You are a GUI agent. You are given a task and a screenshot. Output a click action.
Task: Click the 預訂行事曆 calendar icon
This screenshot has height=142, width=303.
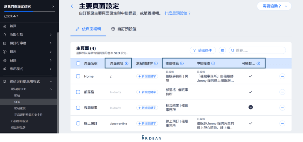[x=5, y=43]
